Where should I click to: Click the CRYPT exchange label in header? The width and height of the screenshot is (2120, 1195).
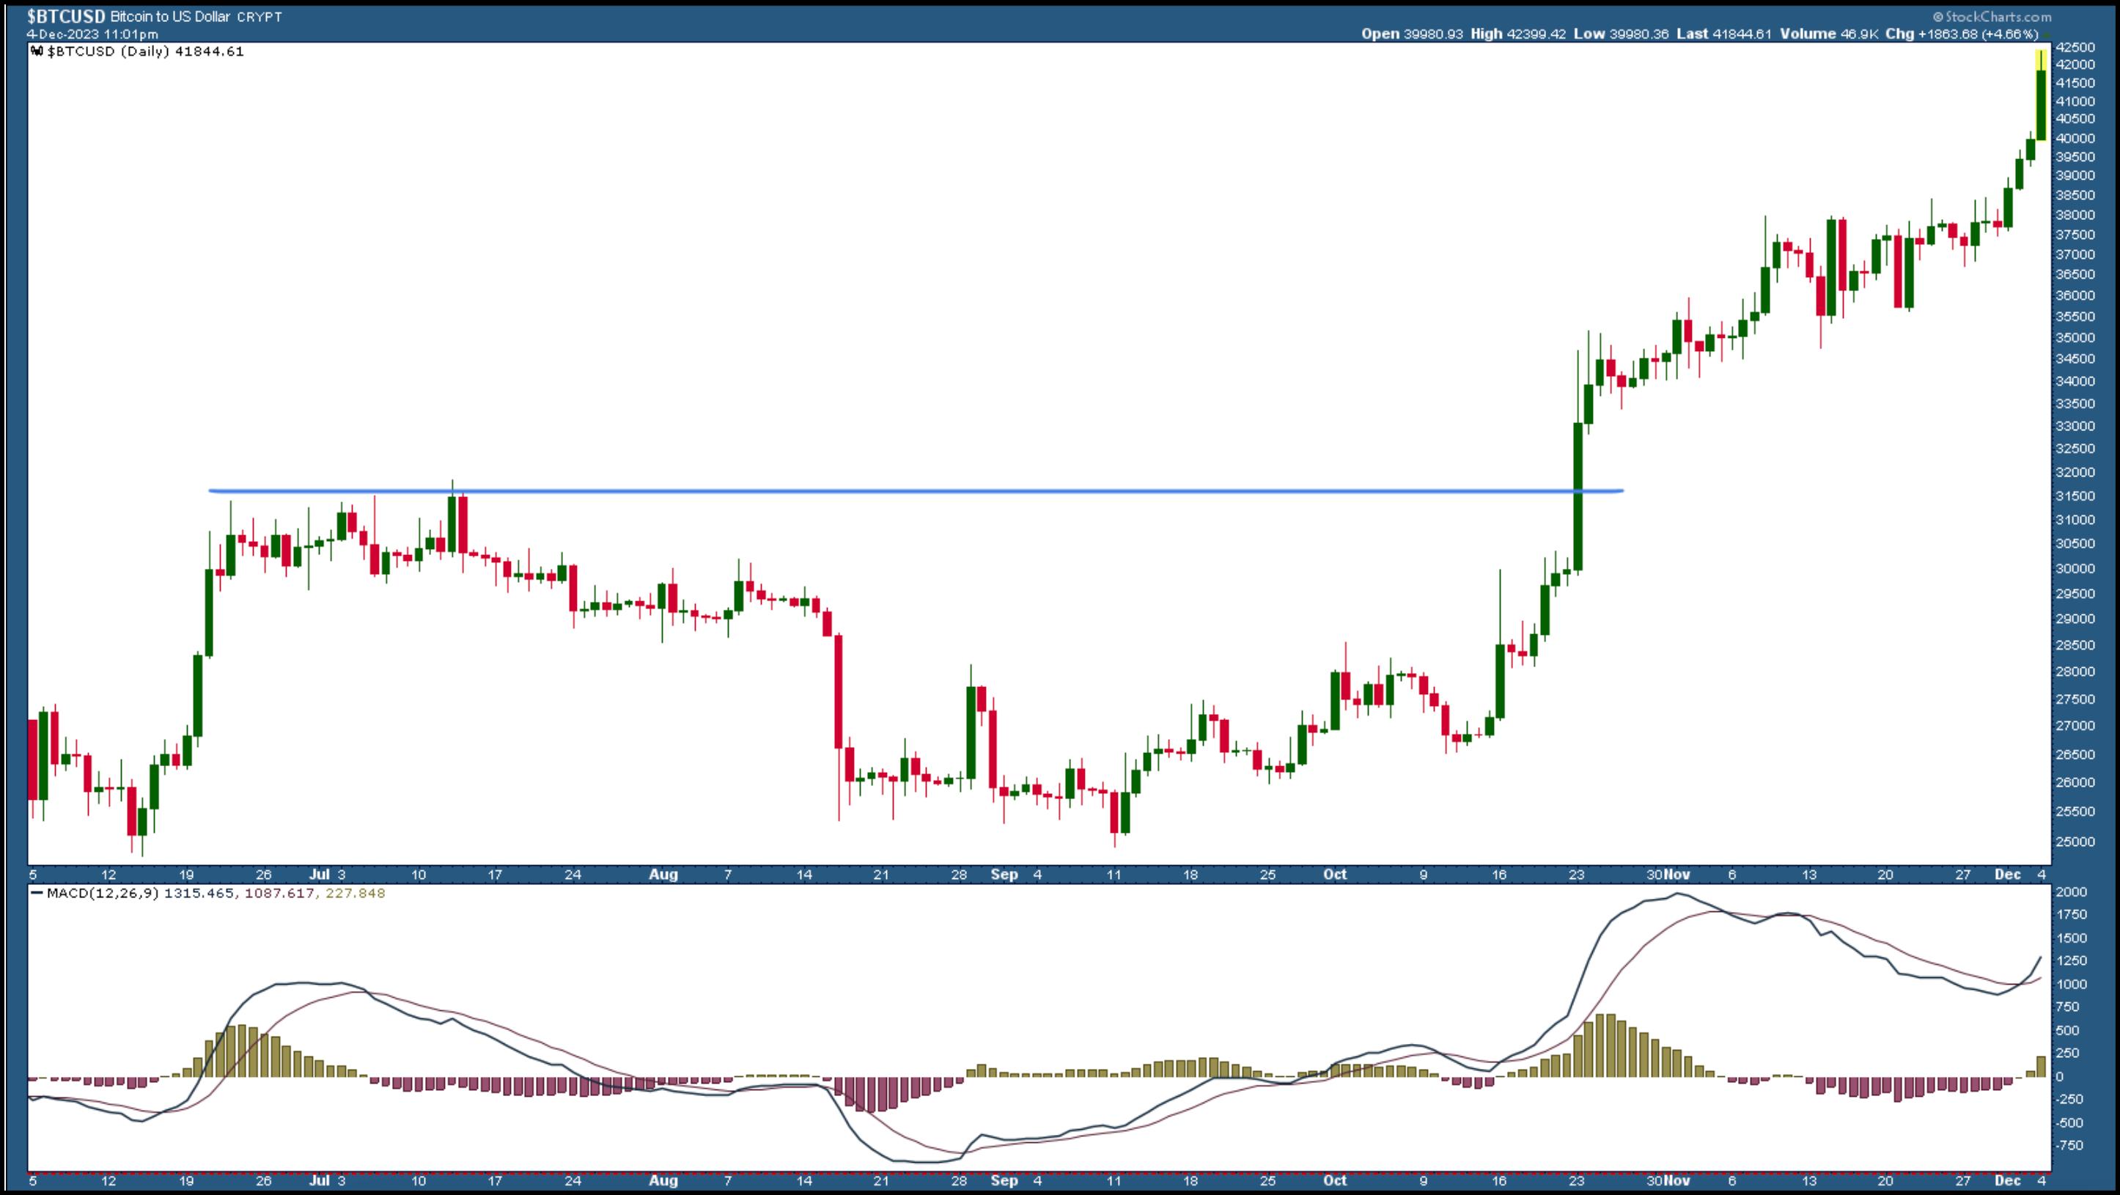pos(260,16)
